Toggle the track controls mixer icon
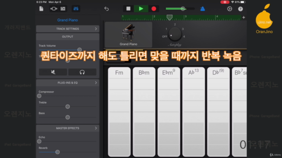 click(x=76, y=9)
